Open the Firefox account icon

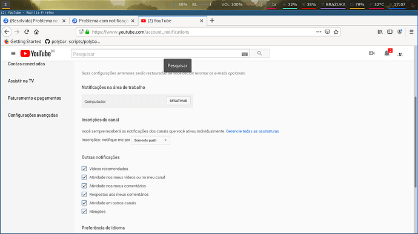coord(400,32)
